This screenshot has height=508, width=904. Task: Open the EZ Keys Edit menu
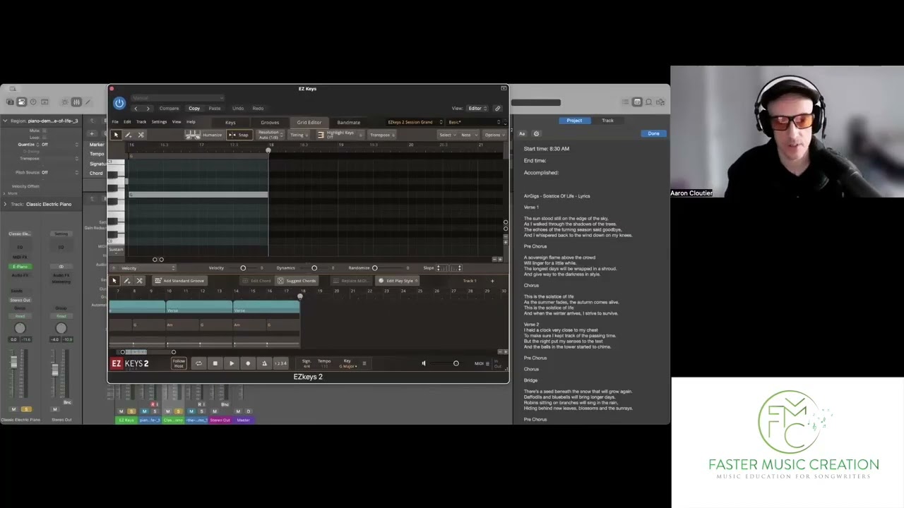tap(127, 122)
